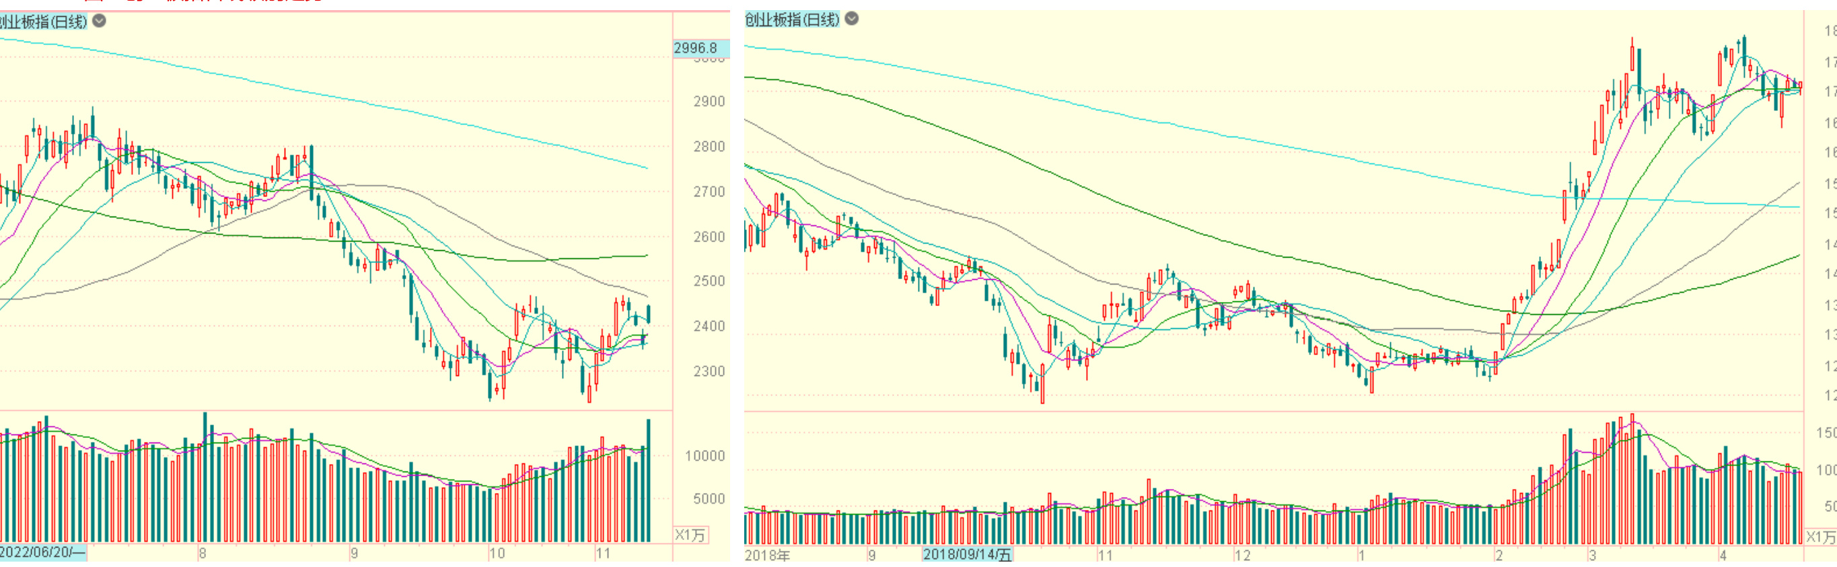Screen dimensions: 1837x567
Task: Click month 3 on right time axis
Action: coord(1592,554)
